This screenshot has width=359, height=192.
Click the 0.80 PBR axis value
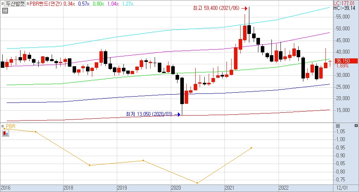pos(341,171)
